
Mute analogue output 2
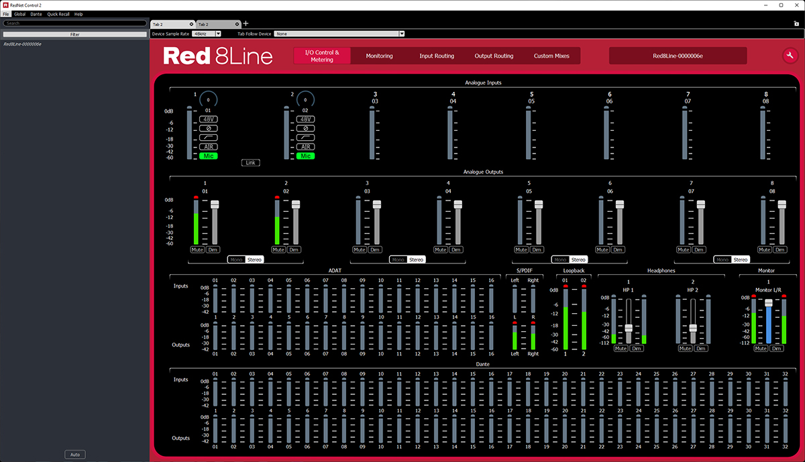click(x=278, y=249)
